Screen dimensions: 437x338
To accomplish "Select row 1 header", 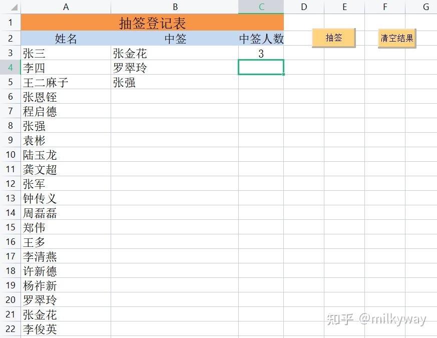I will tap(11, 22).
